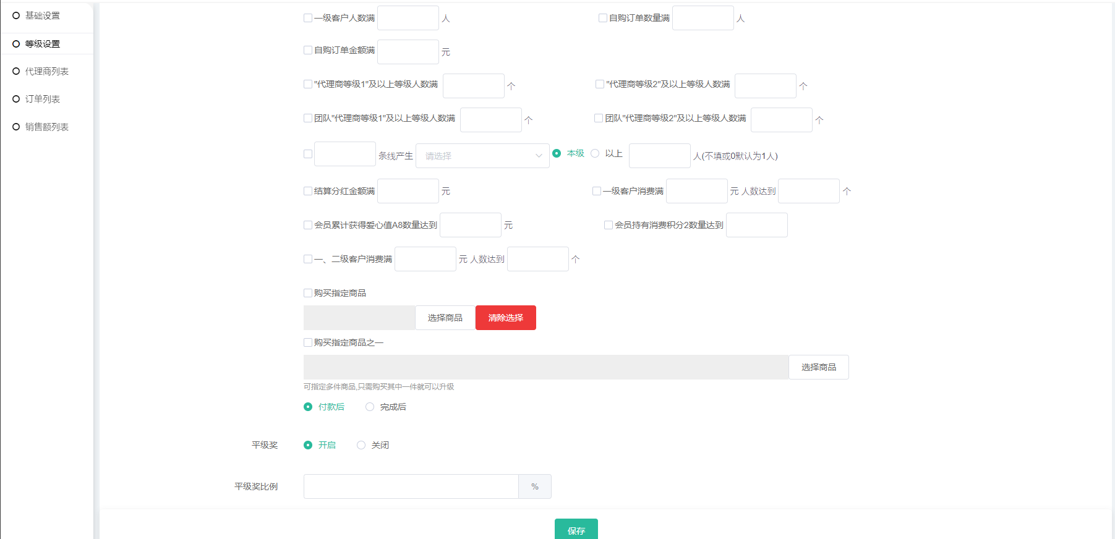
Task: Click circle icon beside 等级设置
Action: pyautogui.click(x=16, y=44)
